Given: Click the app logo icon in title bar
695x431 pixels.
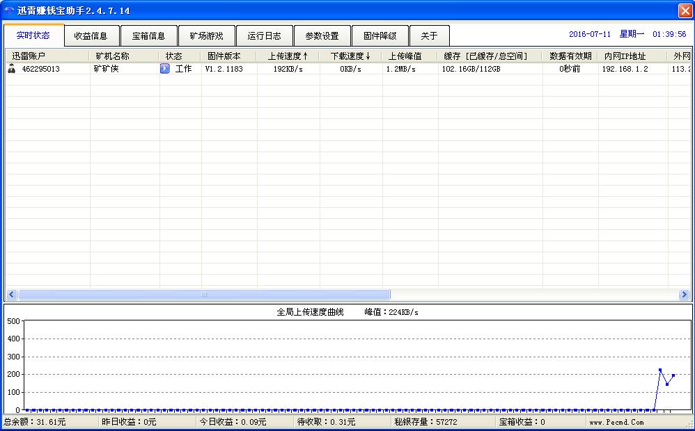Looking at the screenshot, I should [x=9, y=10].
